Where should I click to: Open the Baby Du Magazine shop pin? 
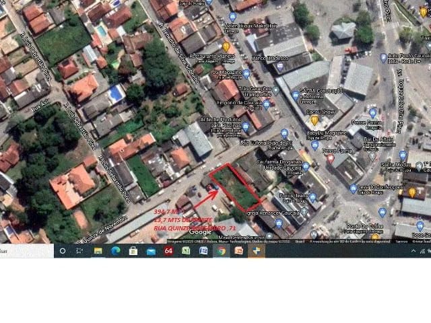tap(315, 145)
